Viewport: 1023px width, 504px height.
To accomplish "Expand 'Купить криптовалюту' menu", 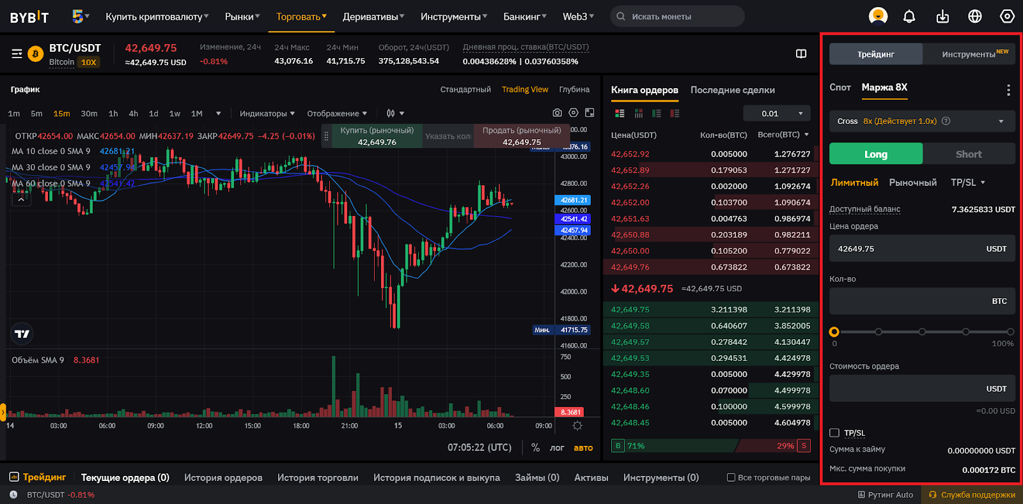I will (x=157, y=17).
